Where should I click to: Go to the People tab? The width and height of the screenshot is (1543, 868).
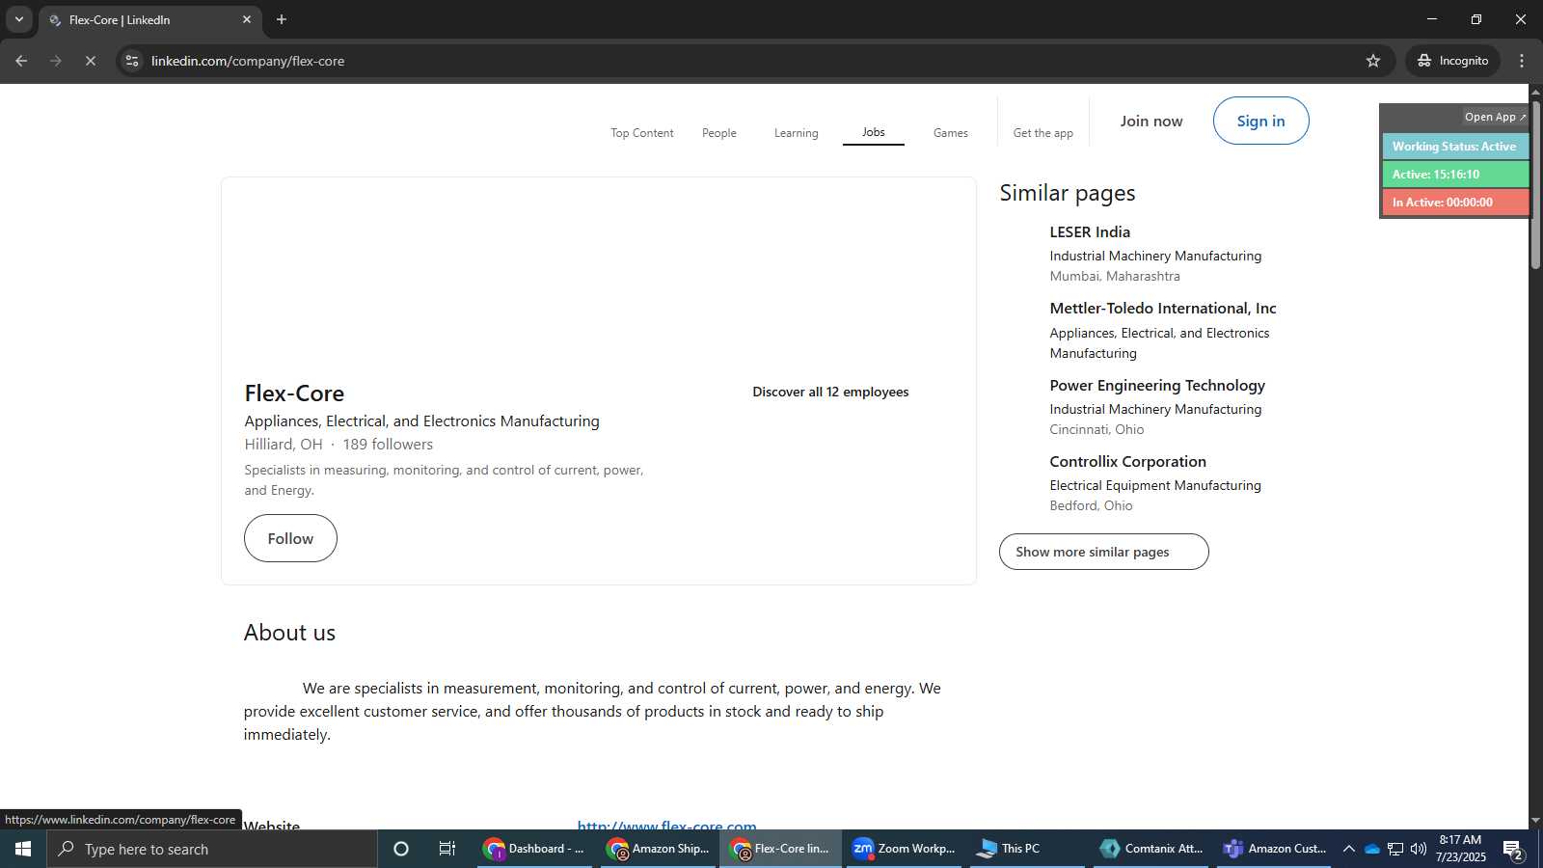(718, 133)
